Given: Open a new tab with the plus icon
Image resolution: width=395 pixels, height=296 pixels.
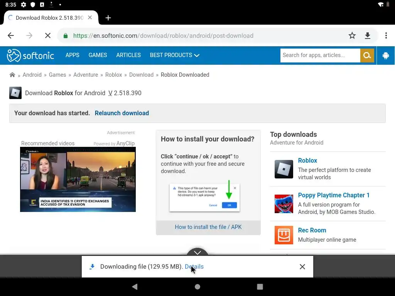Looking at the screenshot, I should [108, 18].
